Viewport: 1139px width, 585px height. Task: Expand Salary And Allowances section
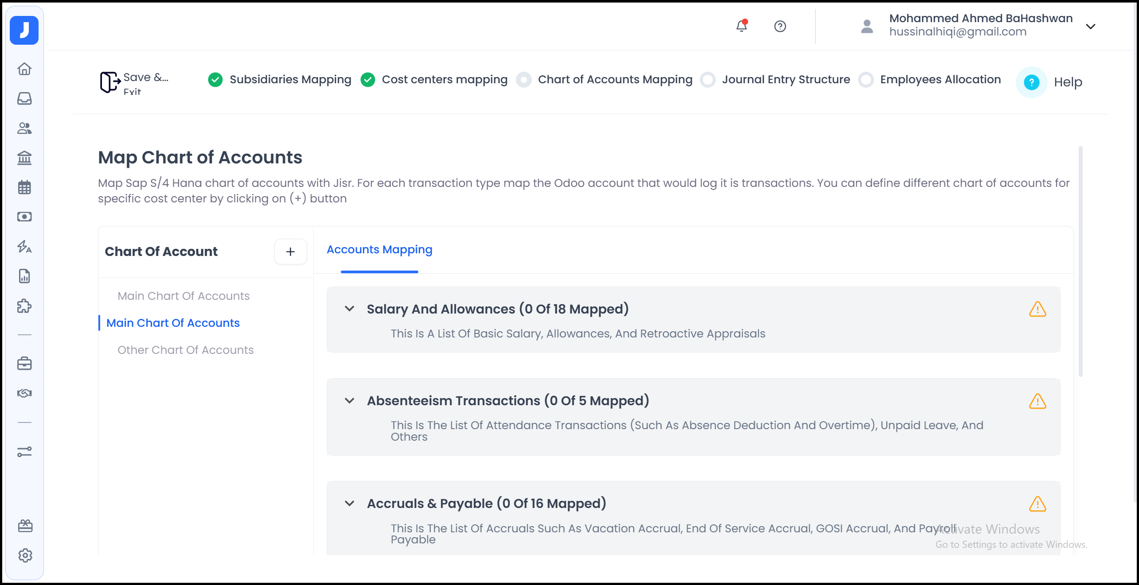pyautogui.click(x=350, y=309)
